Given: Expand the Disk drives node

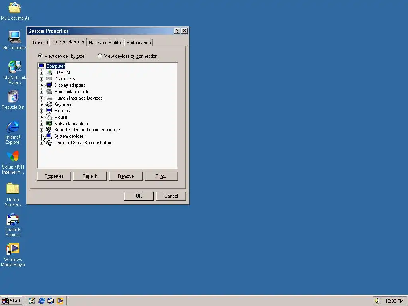Looking at the screenshot, I should [41, 79].
